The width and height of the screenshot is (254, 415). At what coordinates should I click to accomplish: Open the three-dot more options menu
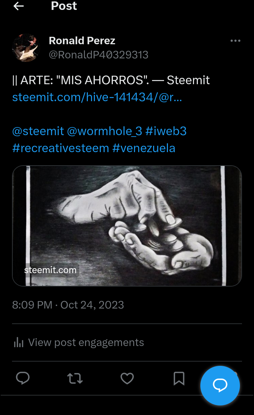(x=235, y=41)
